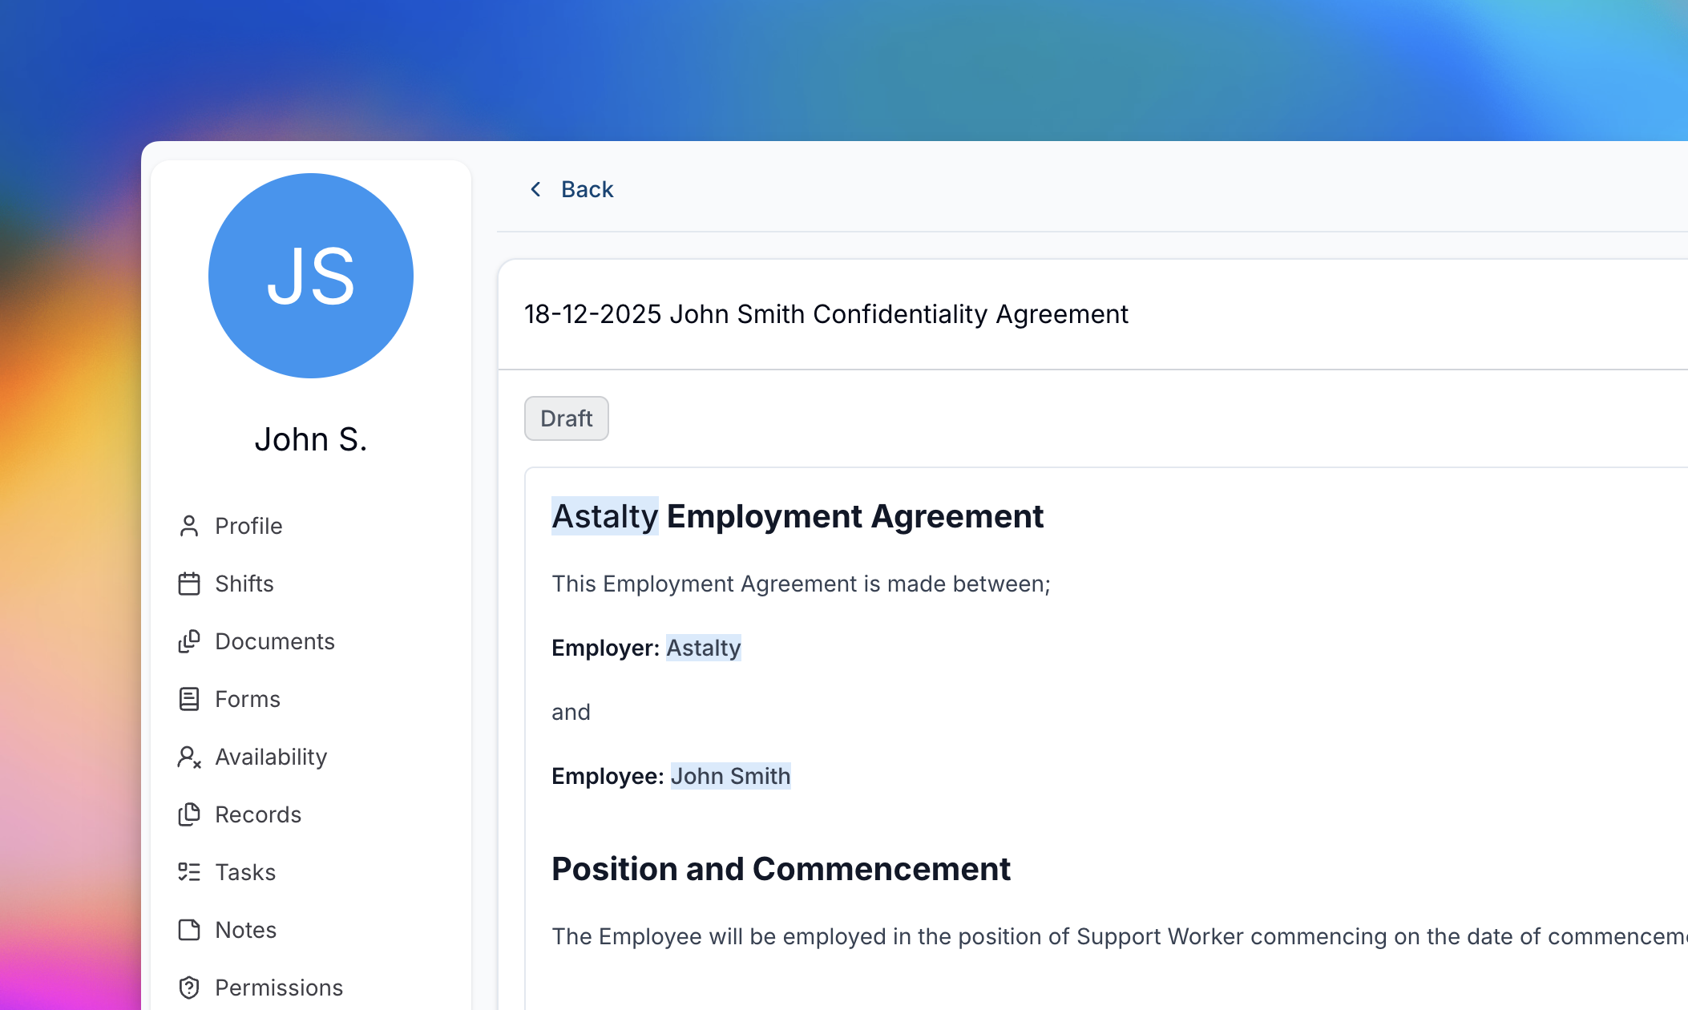
Task: Select Availability in the sidebar
Action: coord(271,757)
